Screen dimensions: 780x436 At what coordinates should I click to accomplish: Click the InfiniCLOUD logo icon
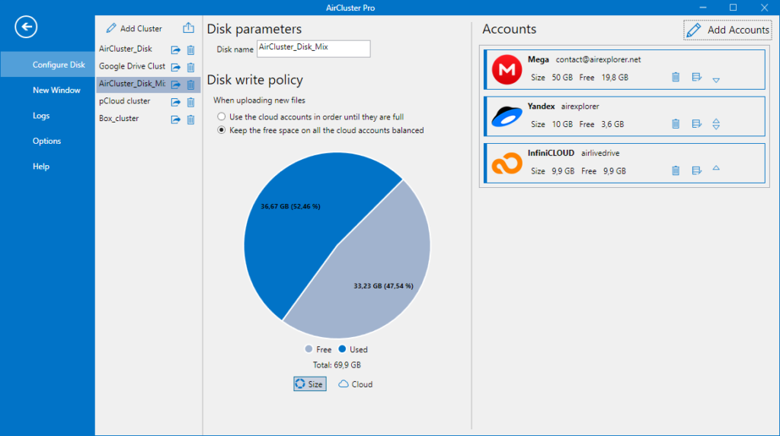507,164
